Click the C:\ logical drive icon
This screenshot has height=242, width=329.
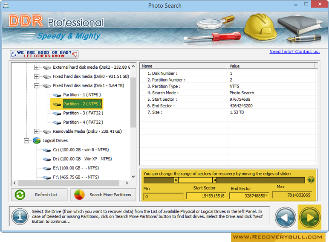coord(47,150)
